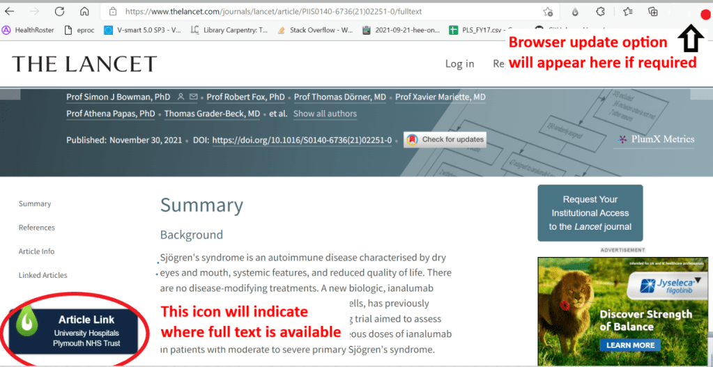Open the Collections icon in toolbar
The image size is (713, 367).
653,12
